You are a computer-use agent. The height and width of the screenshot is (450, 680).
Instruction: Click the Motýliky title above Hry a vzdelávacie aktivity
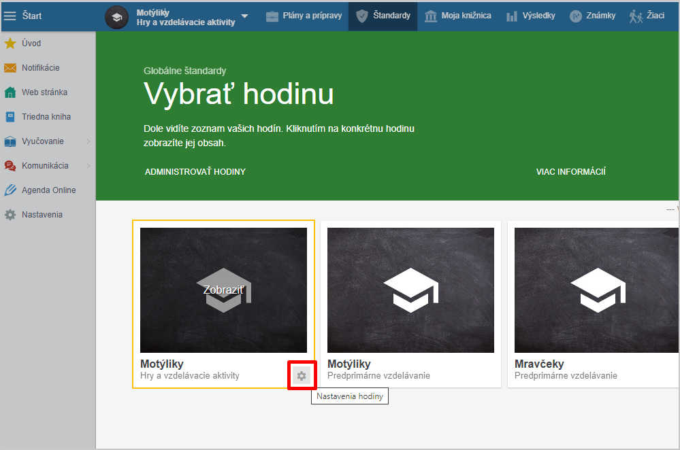point(162,364)
